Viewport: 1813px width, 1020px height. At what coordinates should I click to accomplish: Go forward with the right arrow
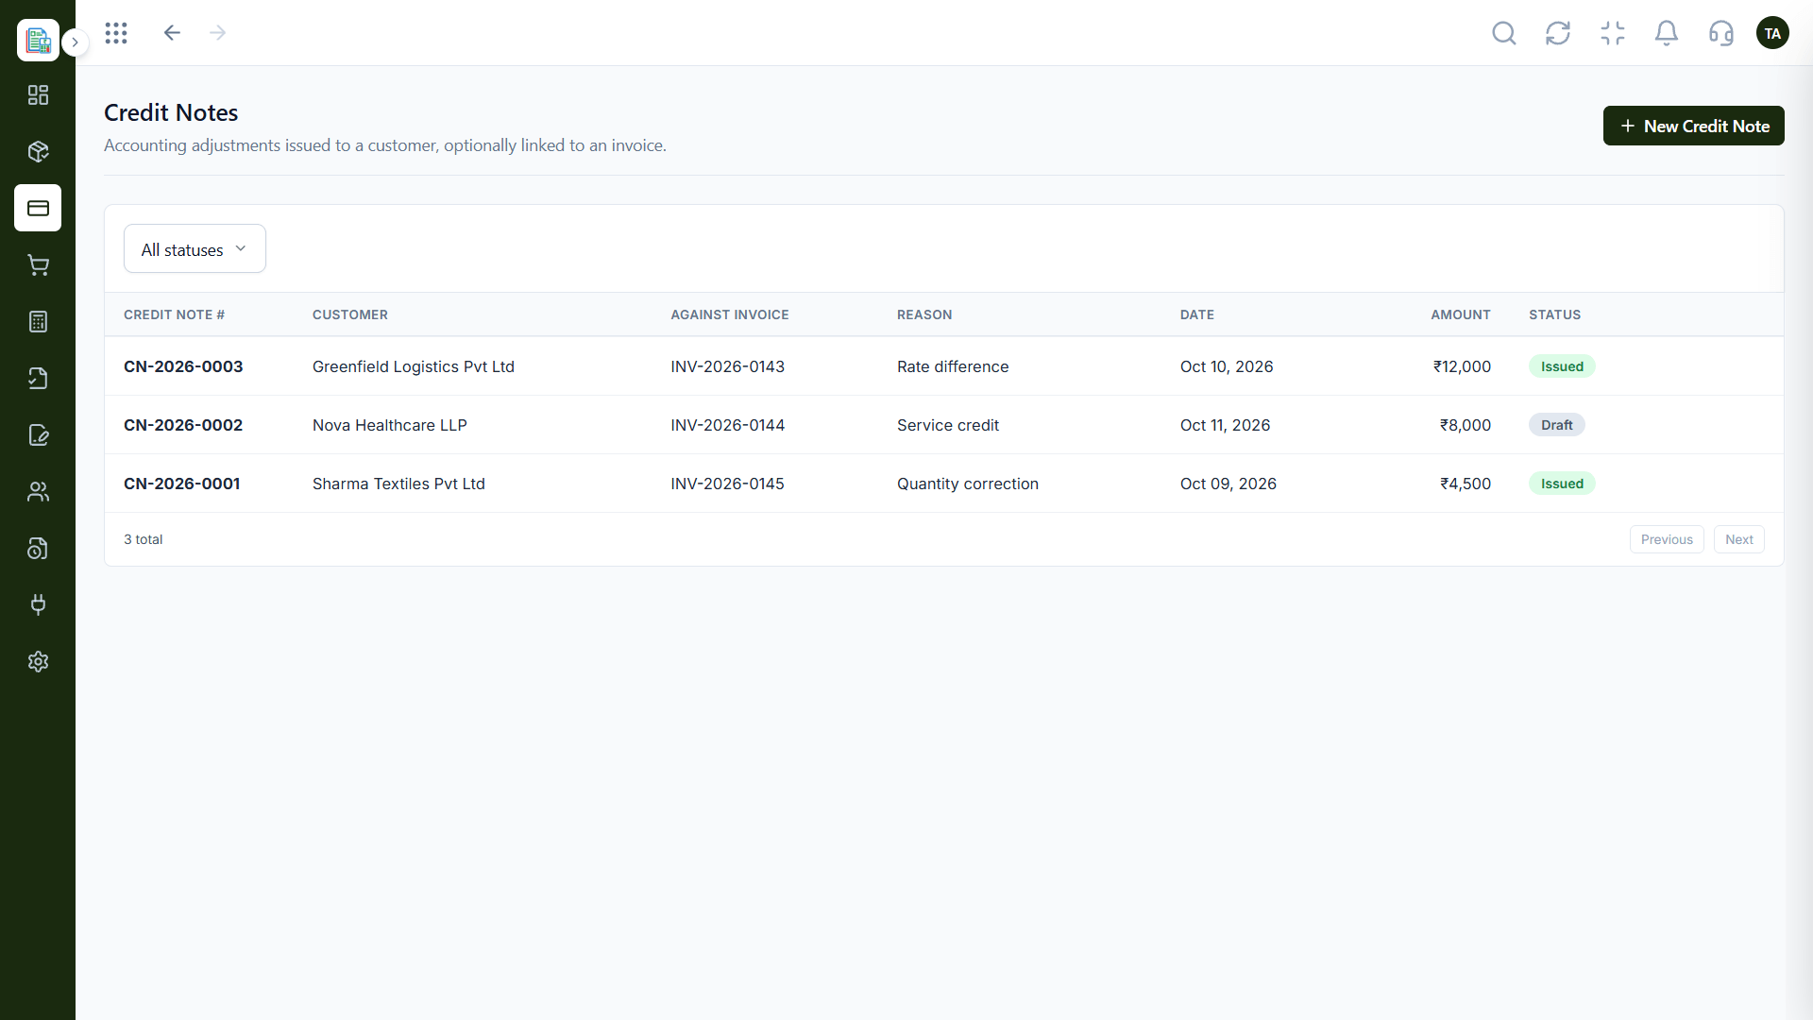coord(218,33)
